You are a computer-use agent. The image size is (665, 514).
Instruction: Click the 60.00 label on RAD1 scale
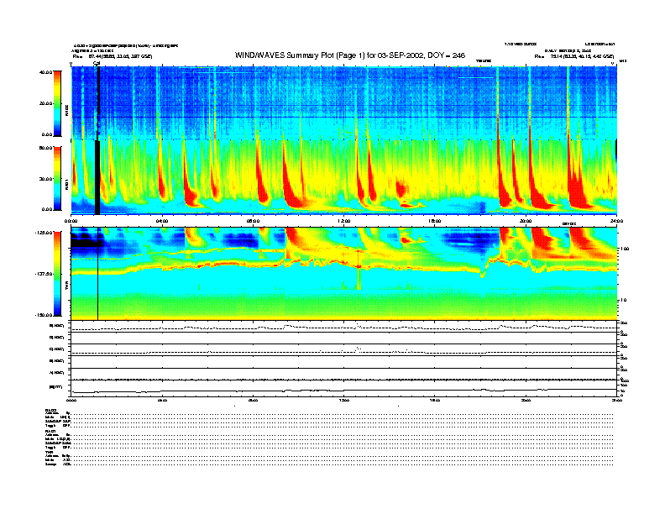[45, 148]
